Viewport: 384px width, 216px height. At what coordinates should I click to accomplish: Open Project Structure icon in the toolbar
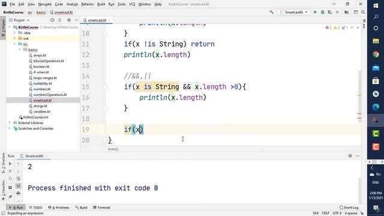(346, 12)
